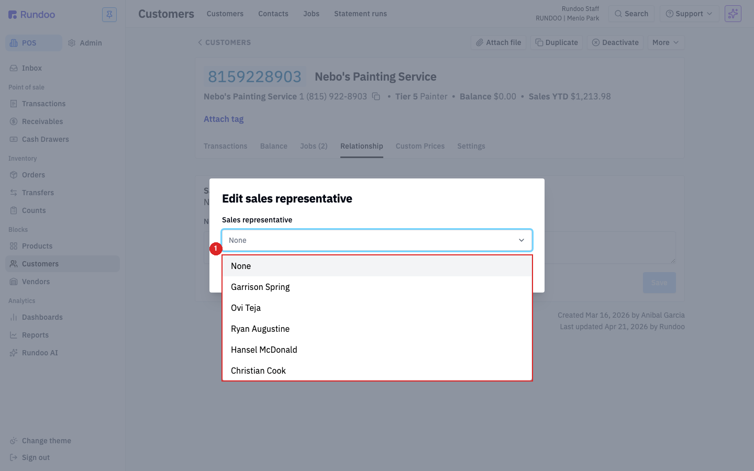Open the Sales representative combo box
Viewport: 754px width, 471px height.
click(377, 240)
